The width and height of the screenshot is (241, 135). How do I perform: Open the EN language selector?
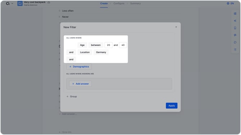click(231, 3)
